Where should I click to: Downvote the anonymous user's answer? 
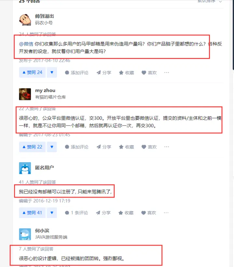pos(52,213)
